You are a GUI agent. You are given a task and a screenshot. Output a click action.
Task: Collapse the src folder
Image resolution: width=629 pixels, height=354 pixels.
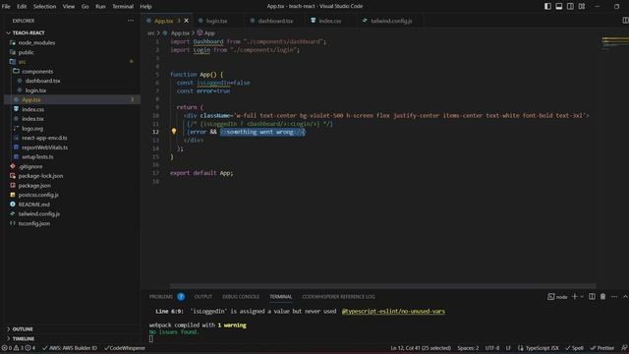click(x=22, y=62)
